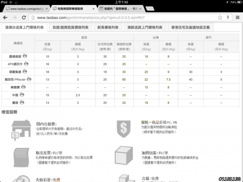Screen dimensions: 243x182
Task: Click the 順豐集運 carrier name
Action: 15,72
